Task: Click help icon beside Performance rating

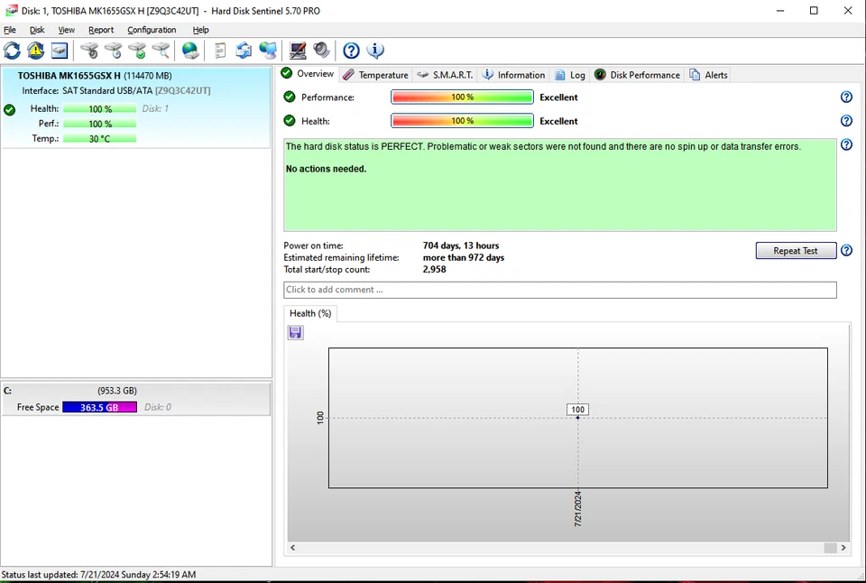Action: (846, 97)
